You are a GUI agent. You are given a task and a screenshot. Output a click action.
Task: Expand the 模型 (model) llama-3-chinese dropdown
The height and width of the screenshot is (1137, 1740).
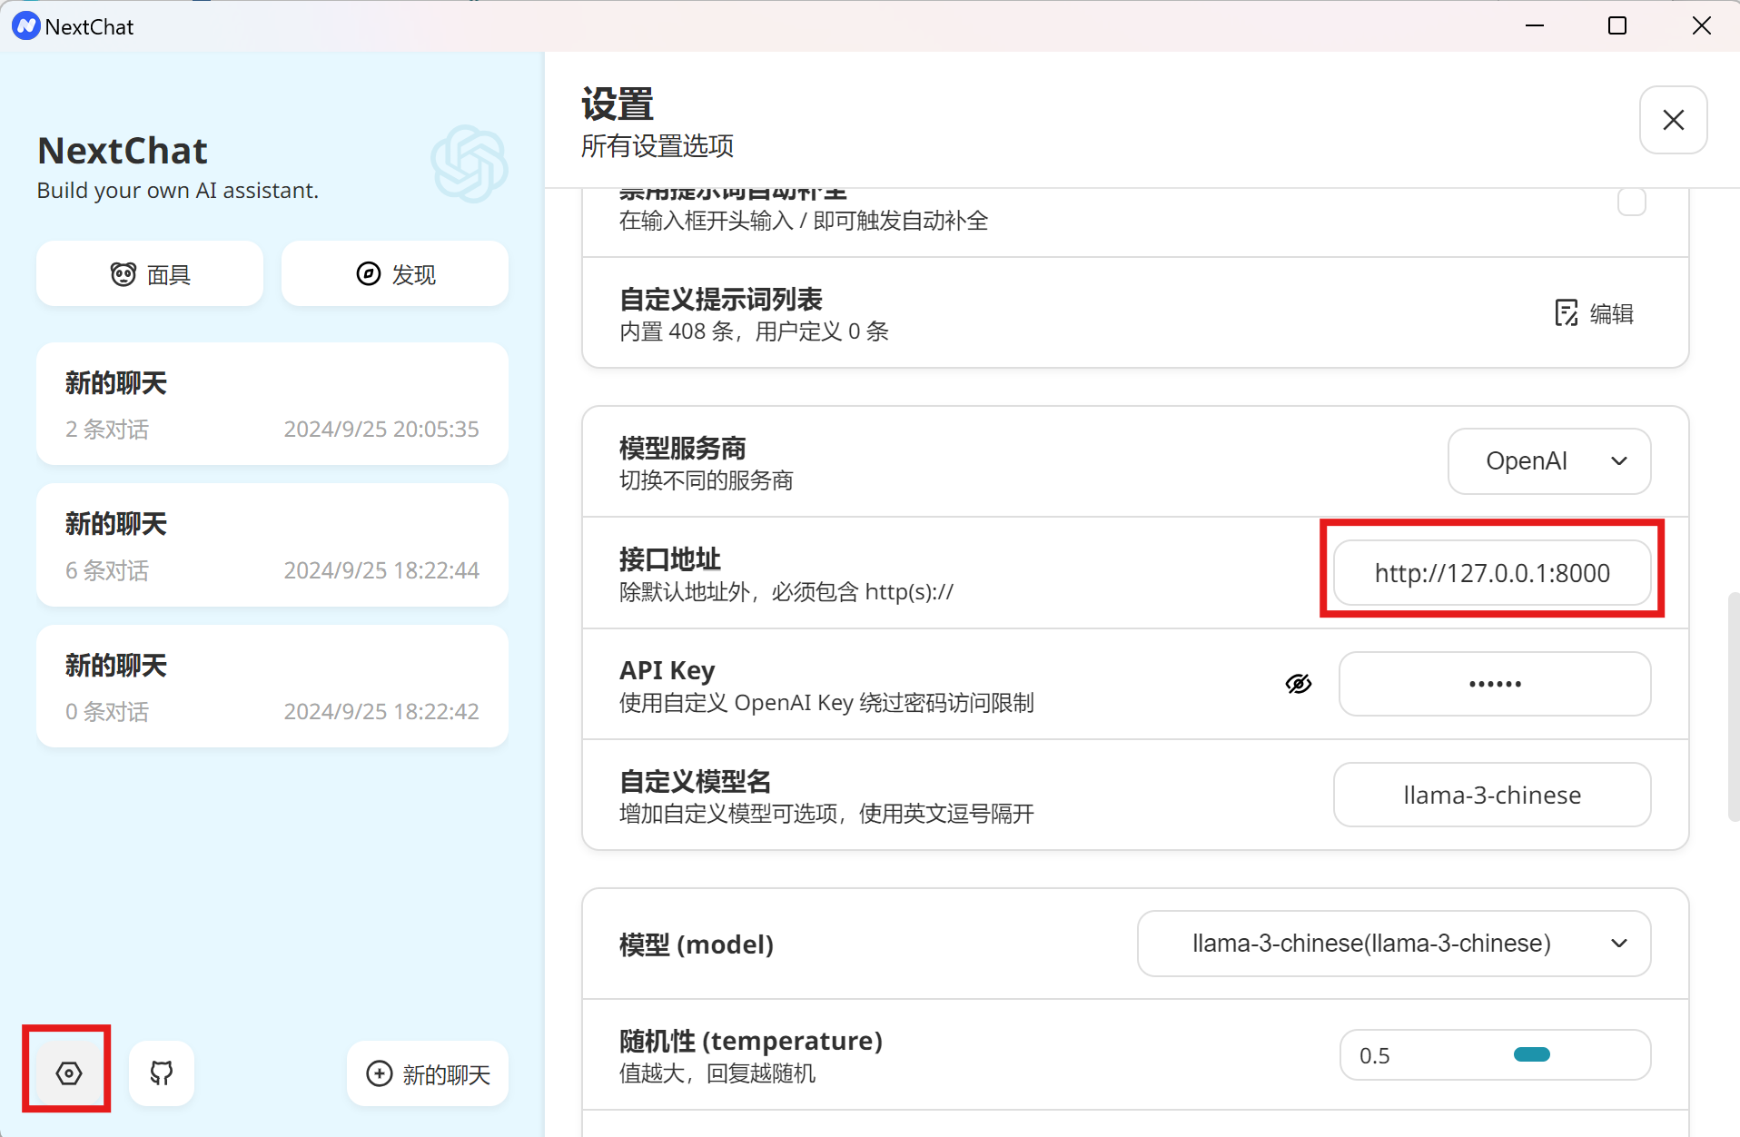(x=1393, y=944)
